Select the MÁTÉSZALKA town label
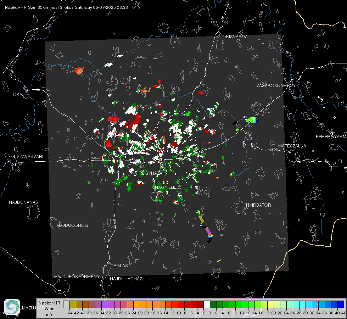The width and height of the screenshot is (347, 319). point(292,146)
